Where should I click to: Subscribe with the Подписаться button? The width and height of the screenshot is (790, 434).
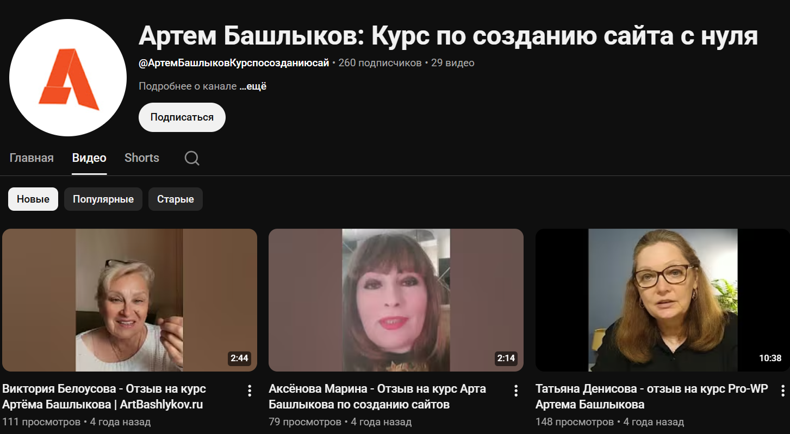pyautogui.click(x=182, y=117)
